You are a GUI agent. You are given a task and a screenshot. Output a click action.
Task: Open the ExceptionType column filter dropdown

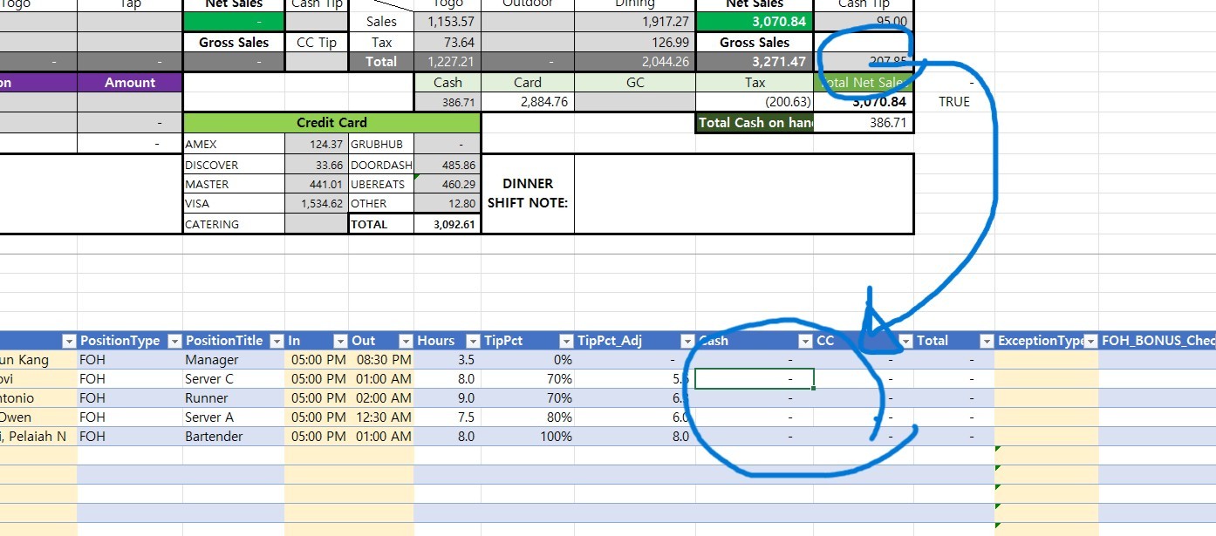pyautogui.click(x=1090, y=341)
